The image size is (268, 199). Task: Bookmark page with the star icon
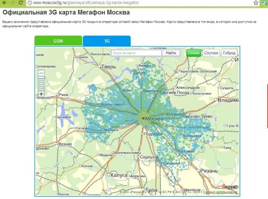coord(256,3)
